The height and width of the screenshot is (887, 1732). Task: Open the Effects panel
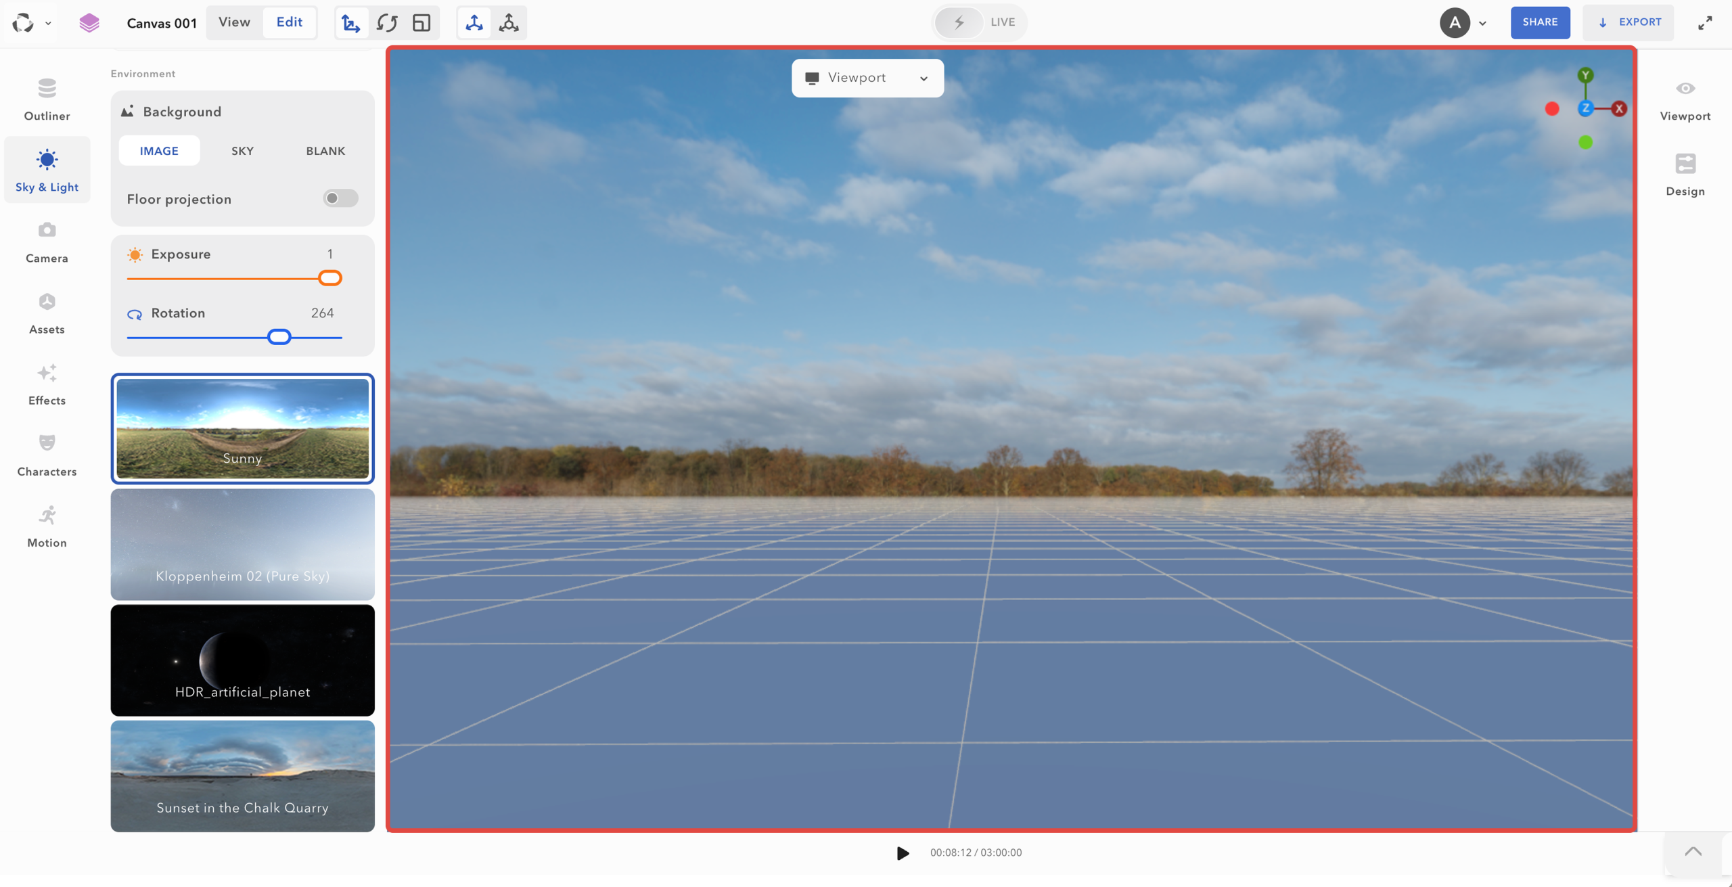pos(46,382)
